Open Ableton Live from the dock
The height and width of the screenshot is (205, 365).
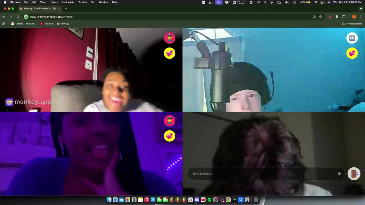(x=190, y=200)
